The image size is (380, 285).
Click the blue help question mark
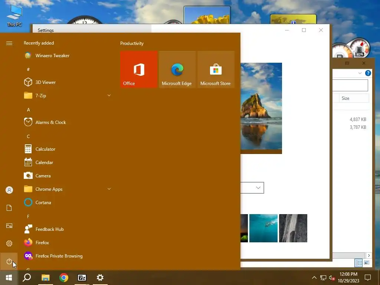pos(368,73)
